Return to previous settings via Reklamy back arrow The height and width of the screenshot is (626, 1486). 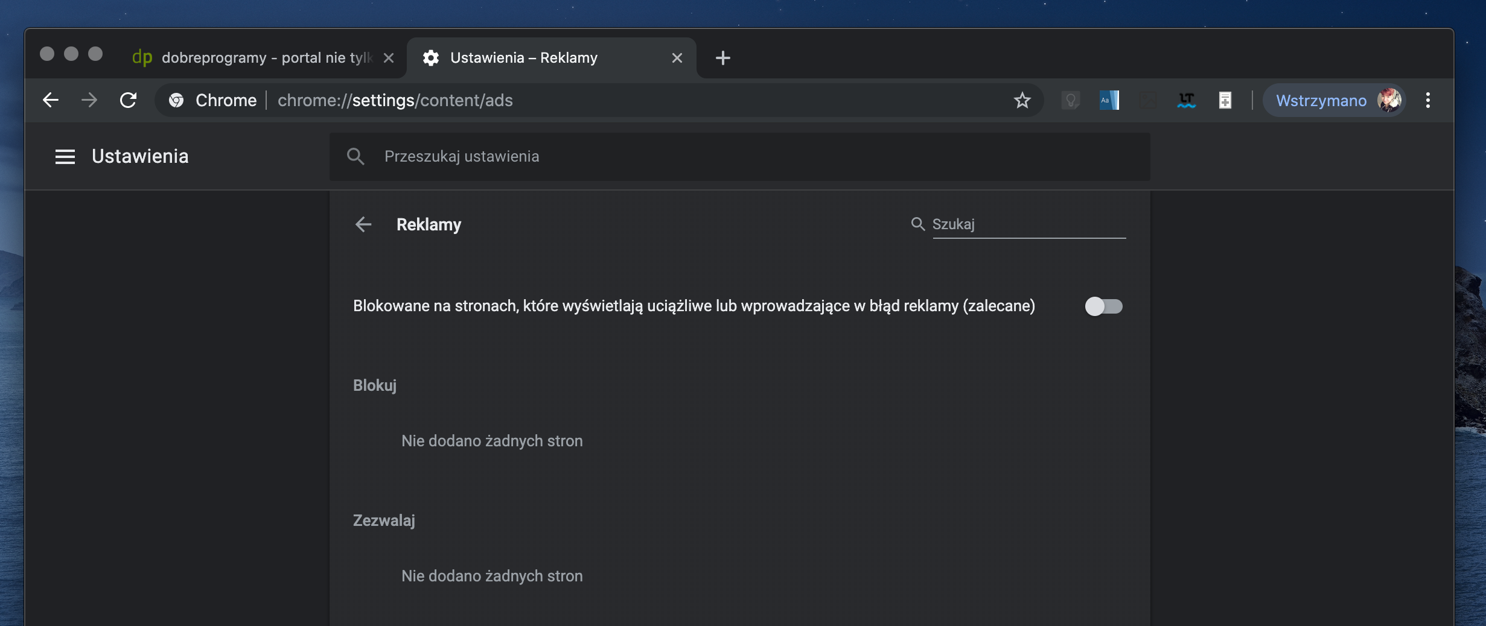363,224
